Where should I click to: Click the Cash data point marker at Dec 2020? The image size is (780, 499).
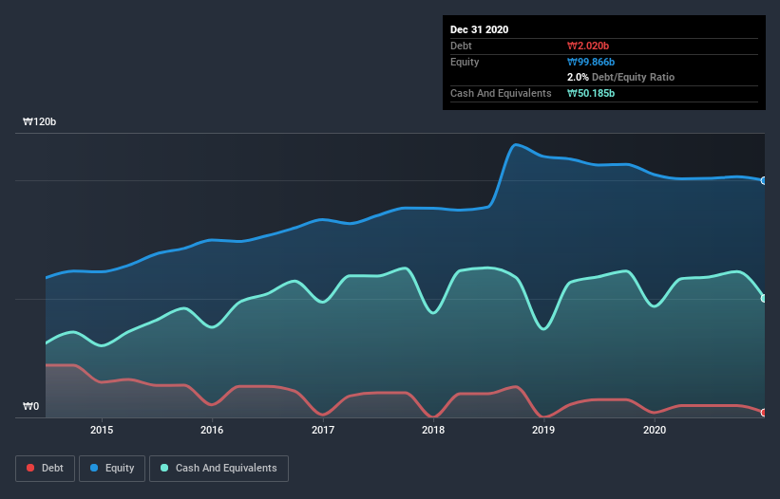pyautogui.click(x=764, y=299)
